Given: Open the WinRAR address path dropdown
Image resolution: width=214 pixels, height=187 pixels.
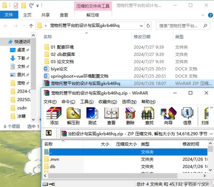Looking at the screenshot, I should click(x=211, y=134).
